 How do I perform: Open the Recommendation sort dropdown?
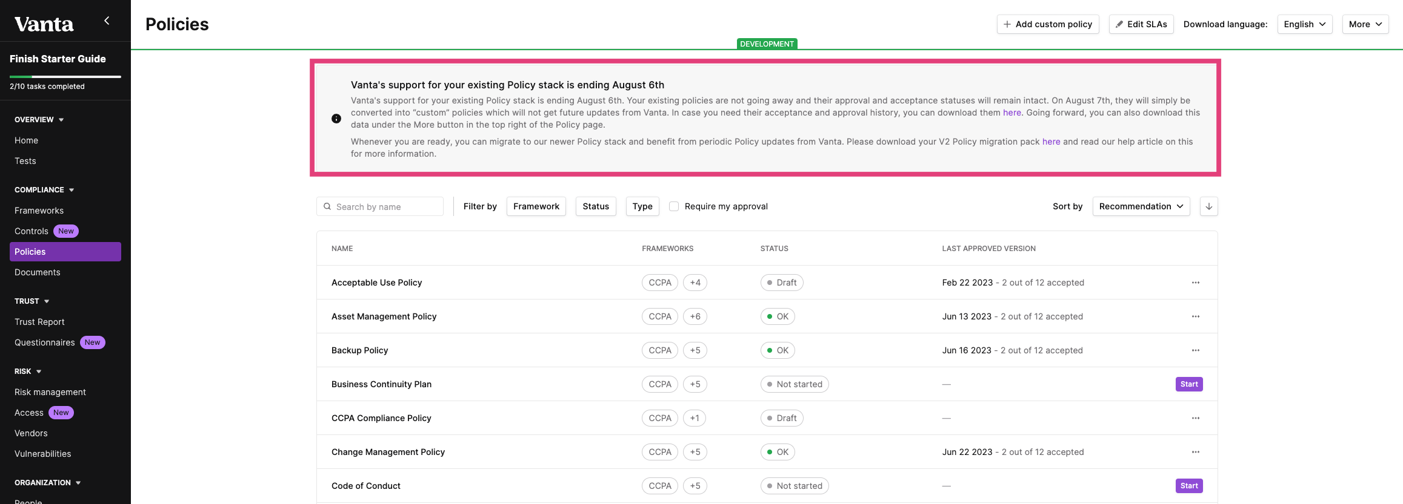click(x=1141, y=206)
